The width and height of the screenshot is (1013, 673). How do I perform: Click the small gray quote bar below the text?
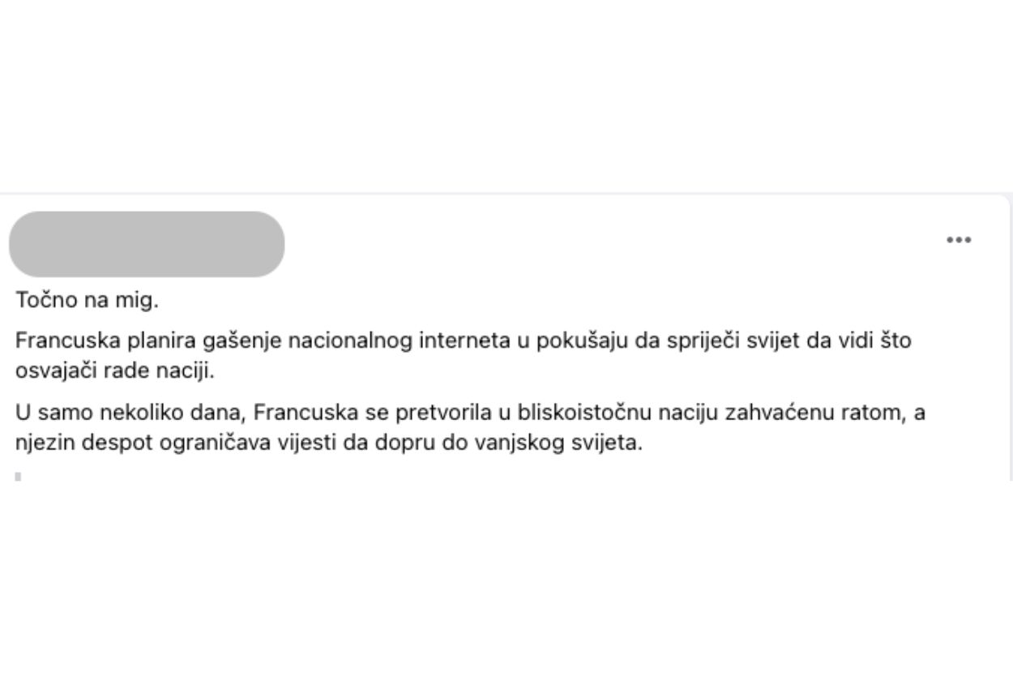tap(18, 476)
